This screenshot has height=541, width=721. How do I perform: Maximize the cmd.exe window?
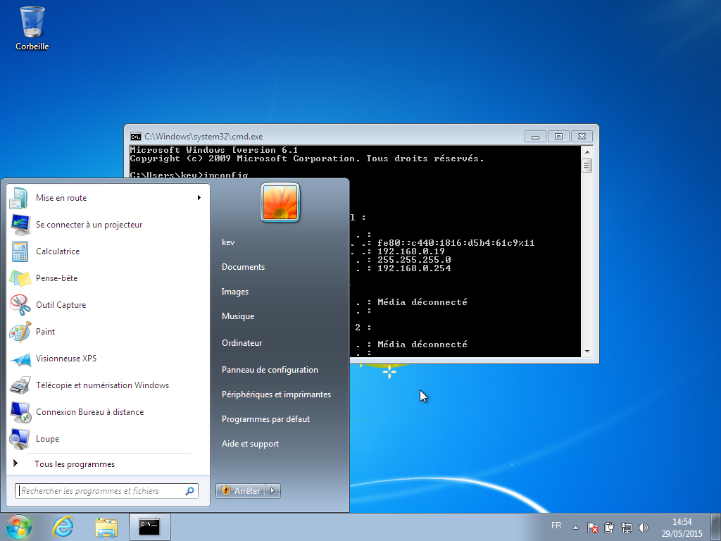(x=558, y=137)
